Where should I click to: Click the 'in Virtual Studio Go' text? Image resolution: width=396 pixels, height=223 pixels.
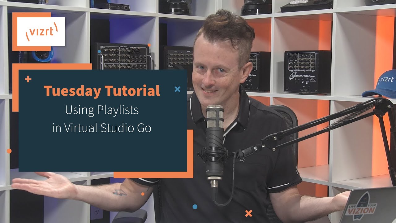click(x=102, y=128)
